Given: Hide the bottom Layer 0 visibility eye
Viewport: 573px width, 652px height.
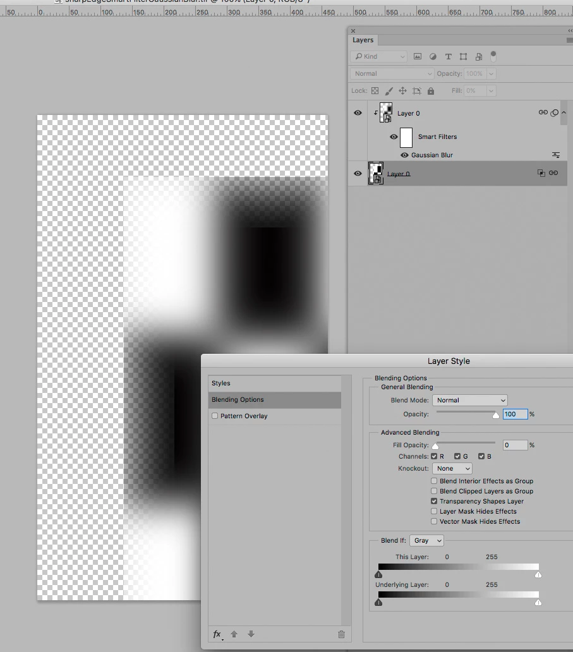Looking at the screenshot, I should coord(358,173).
